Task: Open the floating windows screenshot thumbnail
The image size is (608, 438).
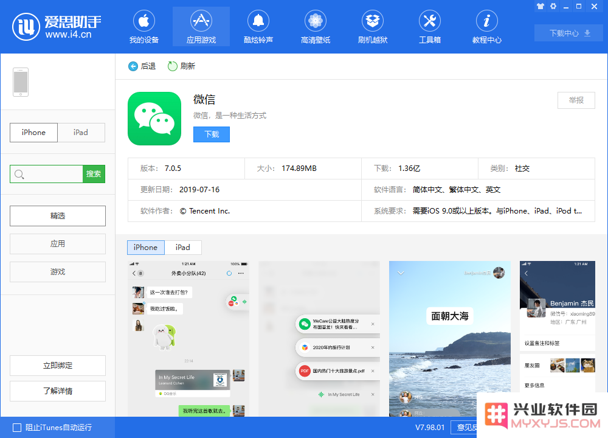Action: [x=319, y=339]
